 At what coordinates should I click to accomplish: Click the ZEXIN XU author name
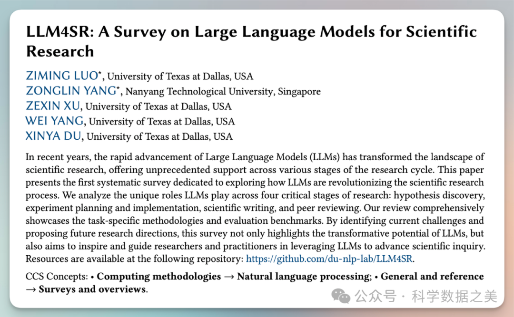coord(53,106)
